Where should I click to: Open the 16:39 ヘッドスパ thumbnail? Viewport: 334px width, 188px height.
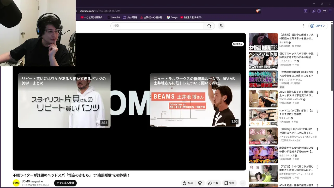(263, 118)
